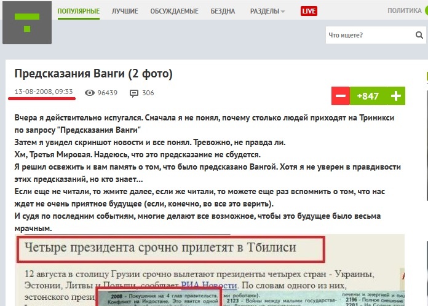Click the eye views icon

tap(90, 93)
